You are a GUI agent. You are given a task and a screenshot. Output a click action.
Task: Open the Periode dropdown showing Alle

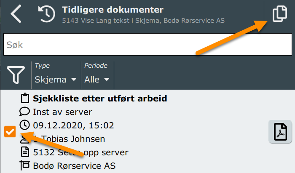pos(97,75)
